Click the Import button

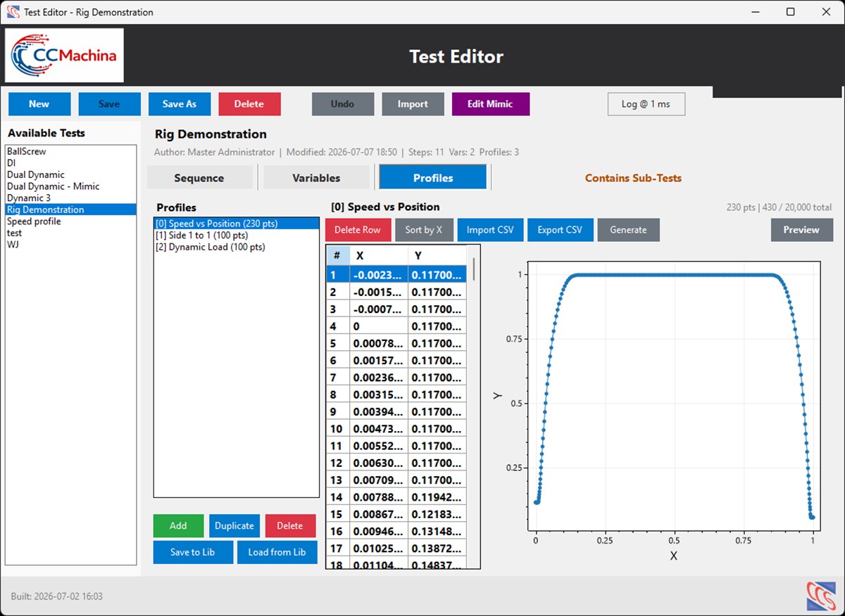coord(413,104)
